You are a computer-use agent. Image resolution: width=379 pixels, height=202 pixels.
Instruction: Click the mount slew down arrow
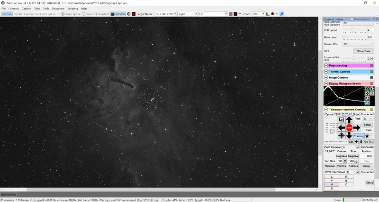[x=349, y=135]
